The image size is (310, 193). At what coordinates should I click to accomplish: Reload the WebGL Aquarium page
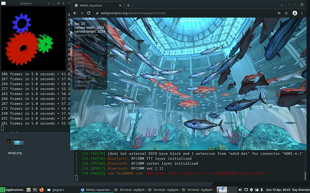tap(89, 13)
